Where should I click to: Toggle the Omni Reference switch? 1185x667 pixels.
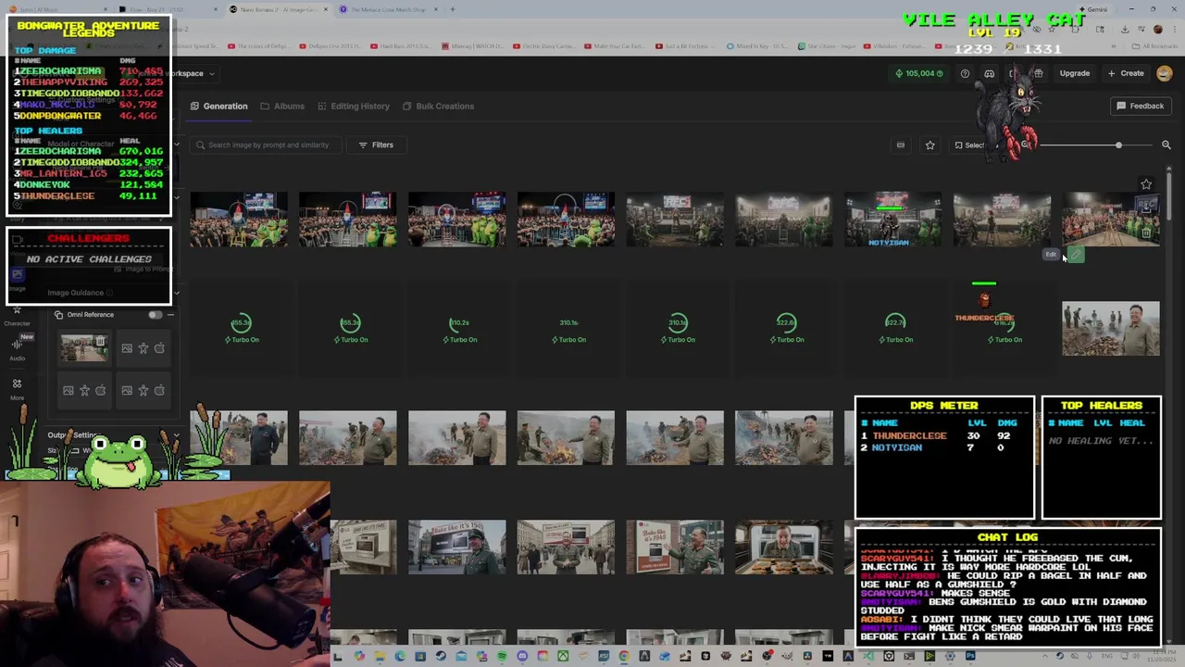(x=155, y=315)
